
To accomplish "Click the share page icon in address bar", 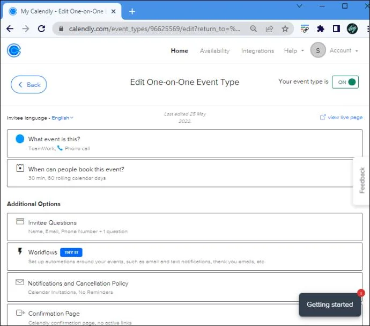I will point(269,29).
